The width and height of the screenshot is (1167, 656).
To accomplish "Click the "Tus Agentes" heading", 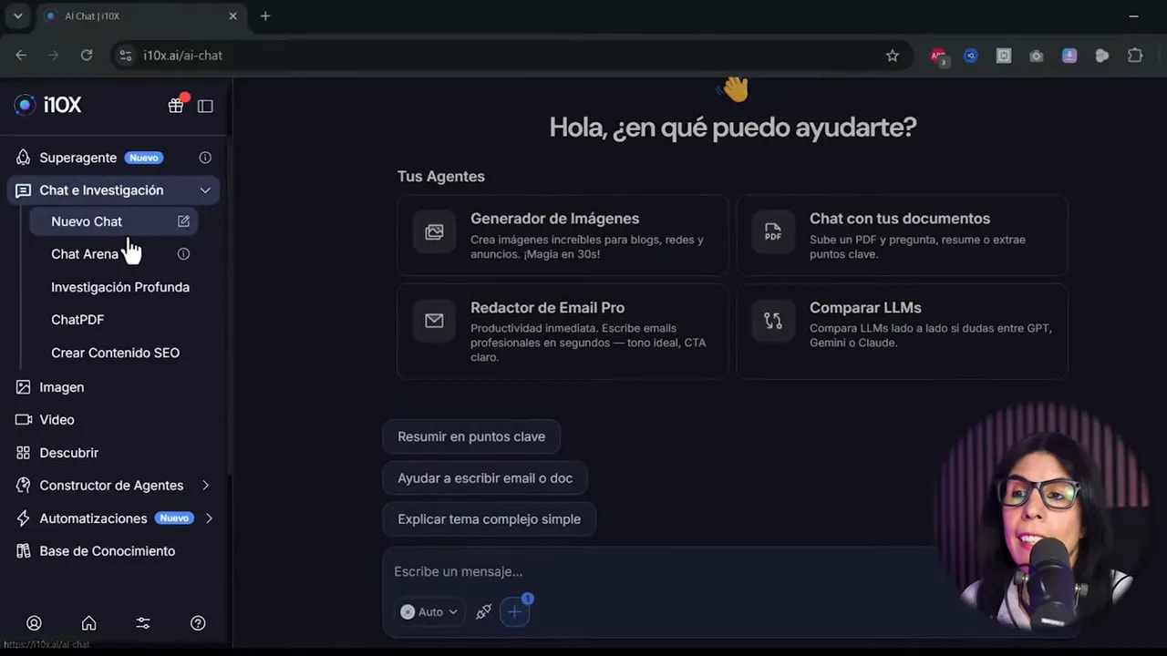I will [440, 177].
